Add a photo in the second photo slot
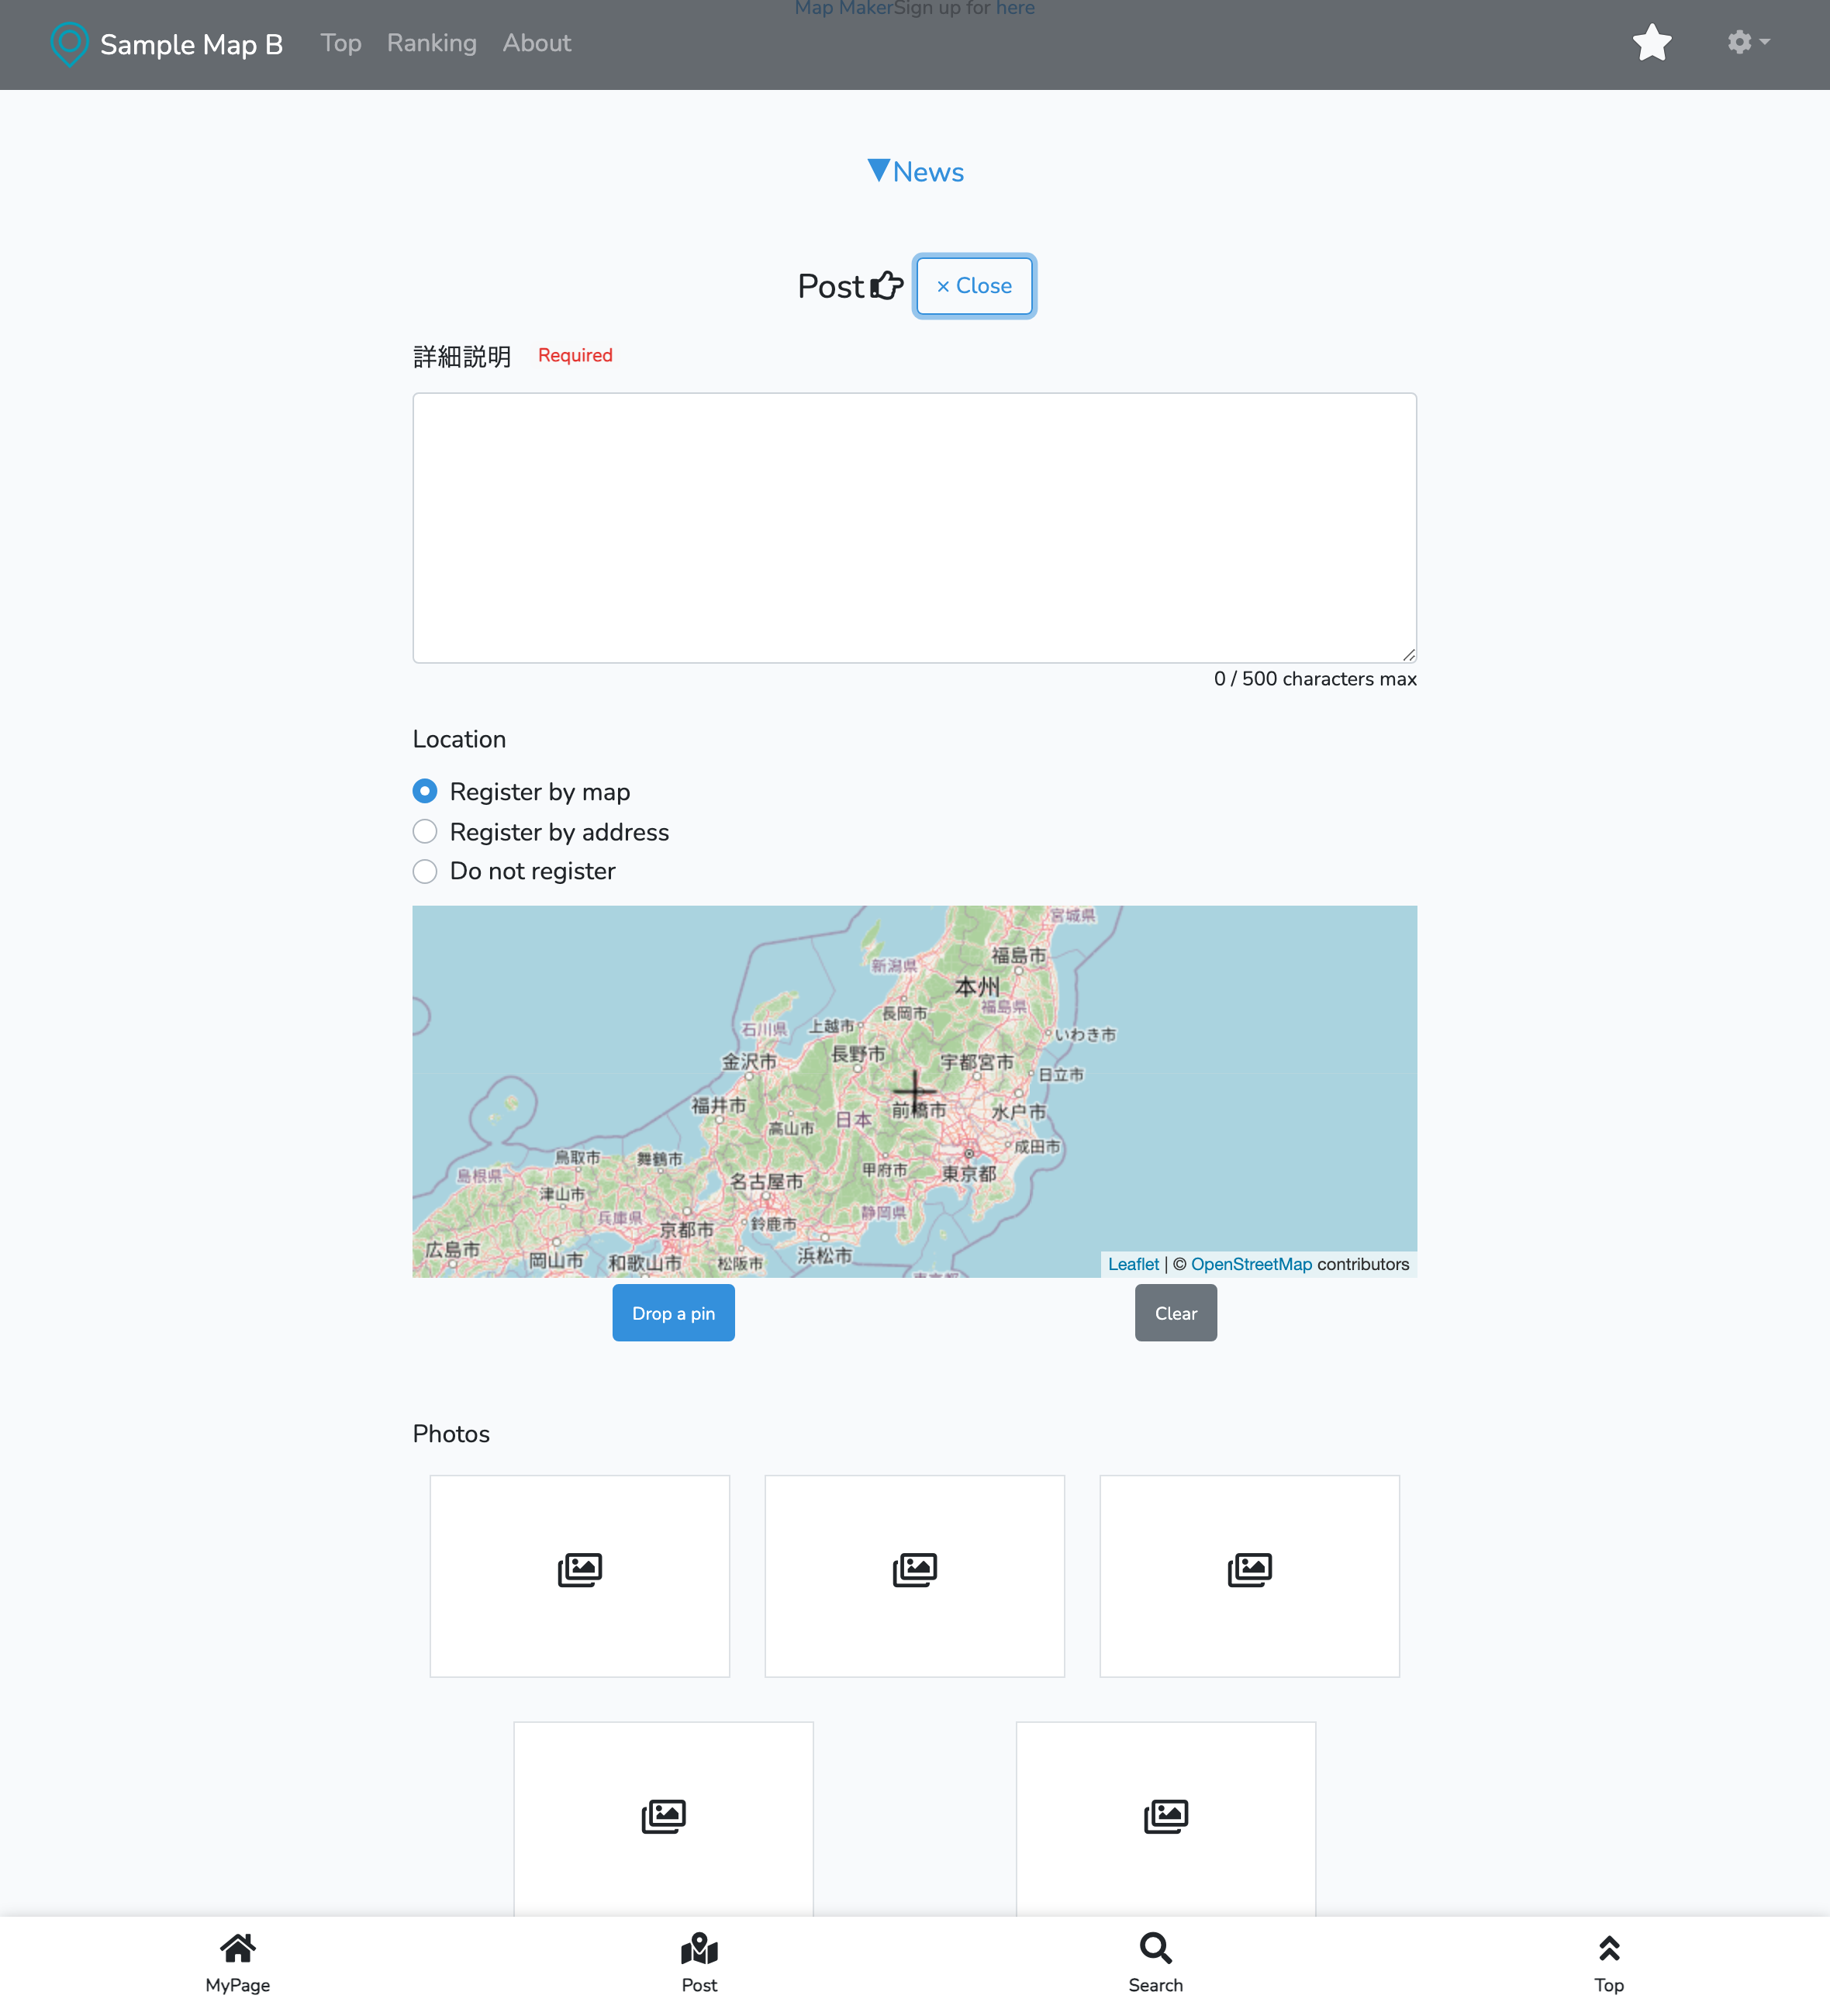1830x2016 pixels. [915, 1576]
